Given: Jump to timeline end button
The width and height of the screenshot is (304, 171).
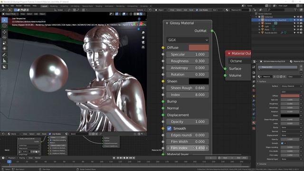Looking at the screenshot, I should point(133,158).
